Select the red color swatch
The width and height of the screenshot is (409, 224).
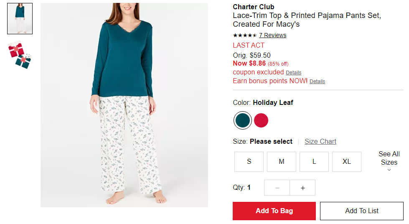(x=261, y=120)
